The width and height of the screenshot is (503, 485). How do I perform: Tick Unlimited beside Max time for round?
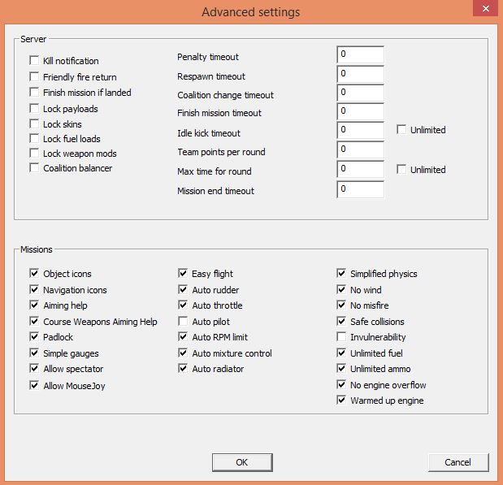coord(401,169)
